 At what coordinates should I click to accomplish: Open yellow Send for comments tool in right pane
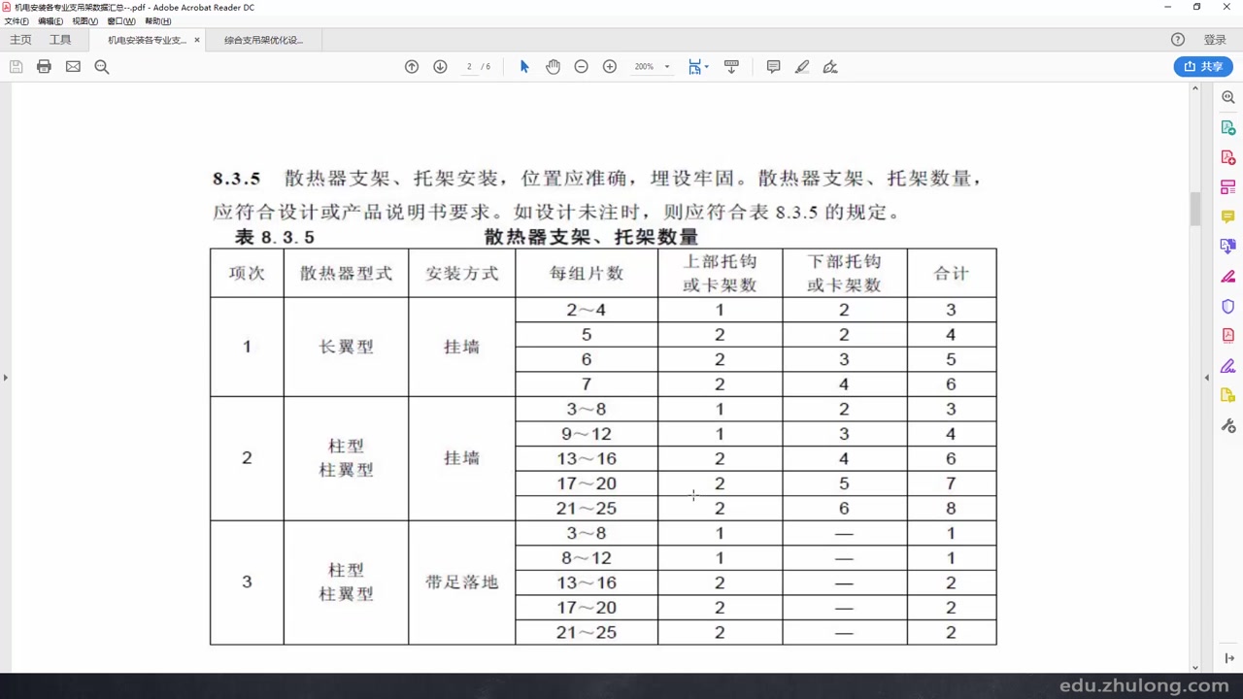coord(1228,395)
